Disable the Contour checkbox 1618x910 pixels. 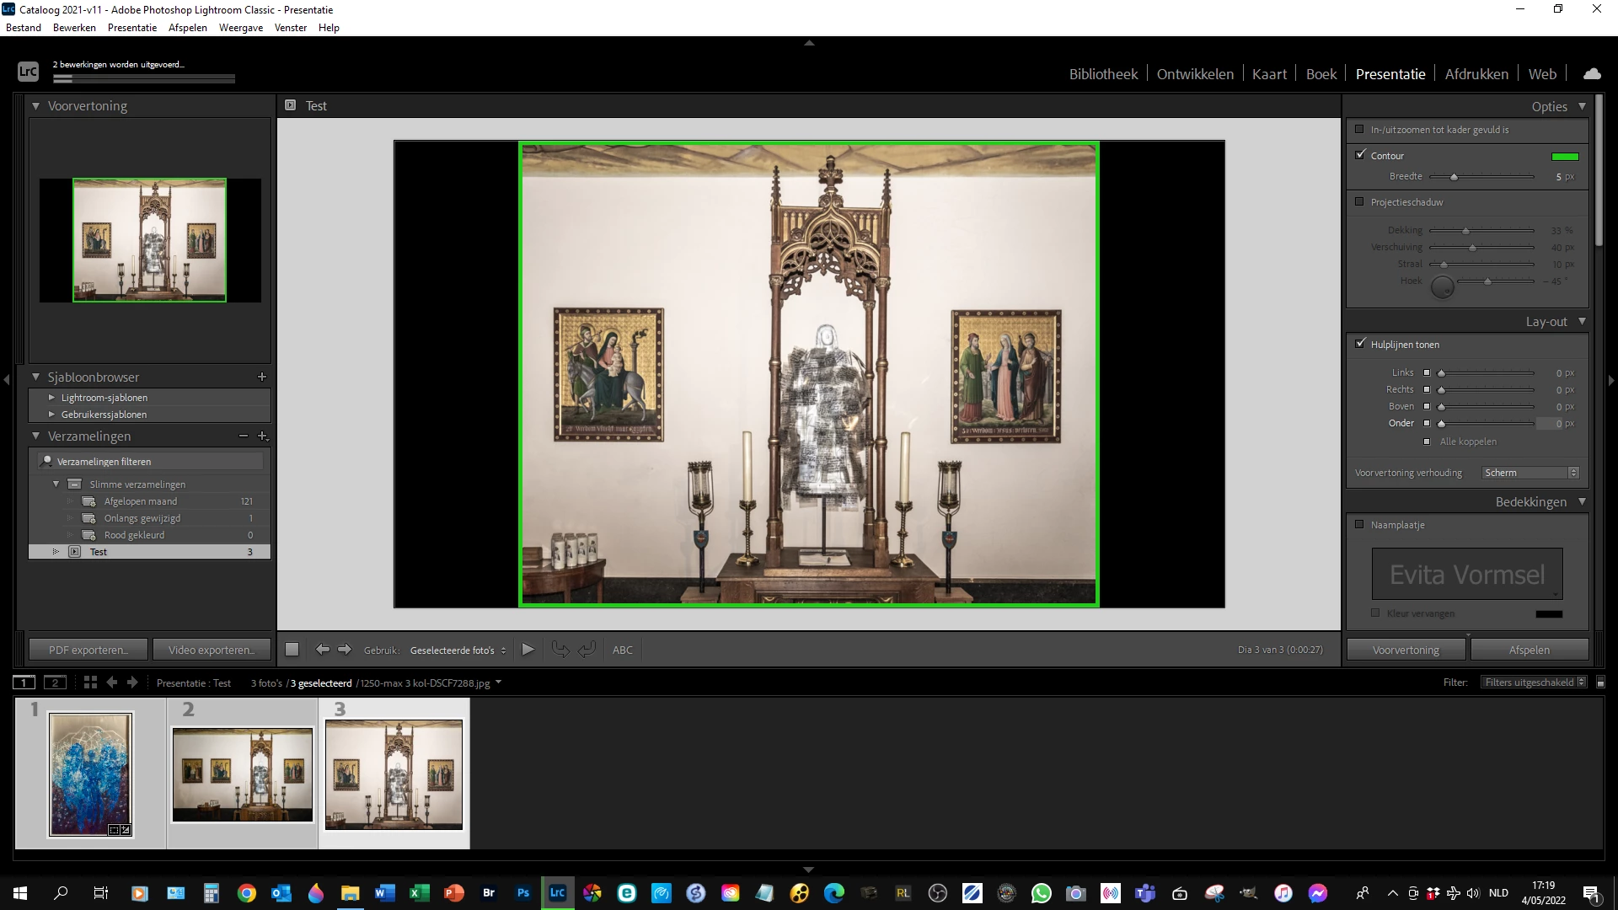point(1360,155)
